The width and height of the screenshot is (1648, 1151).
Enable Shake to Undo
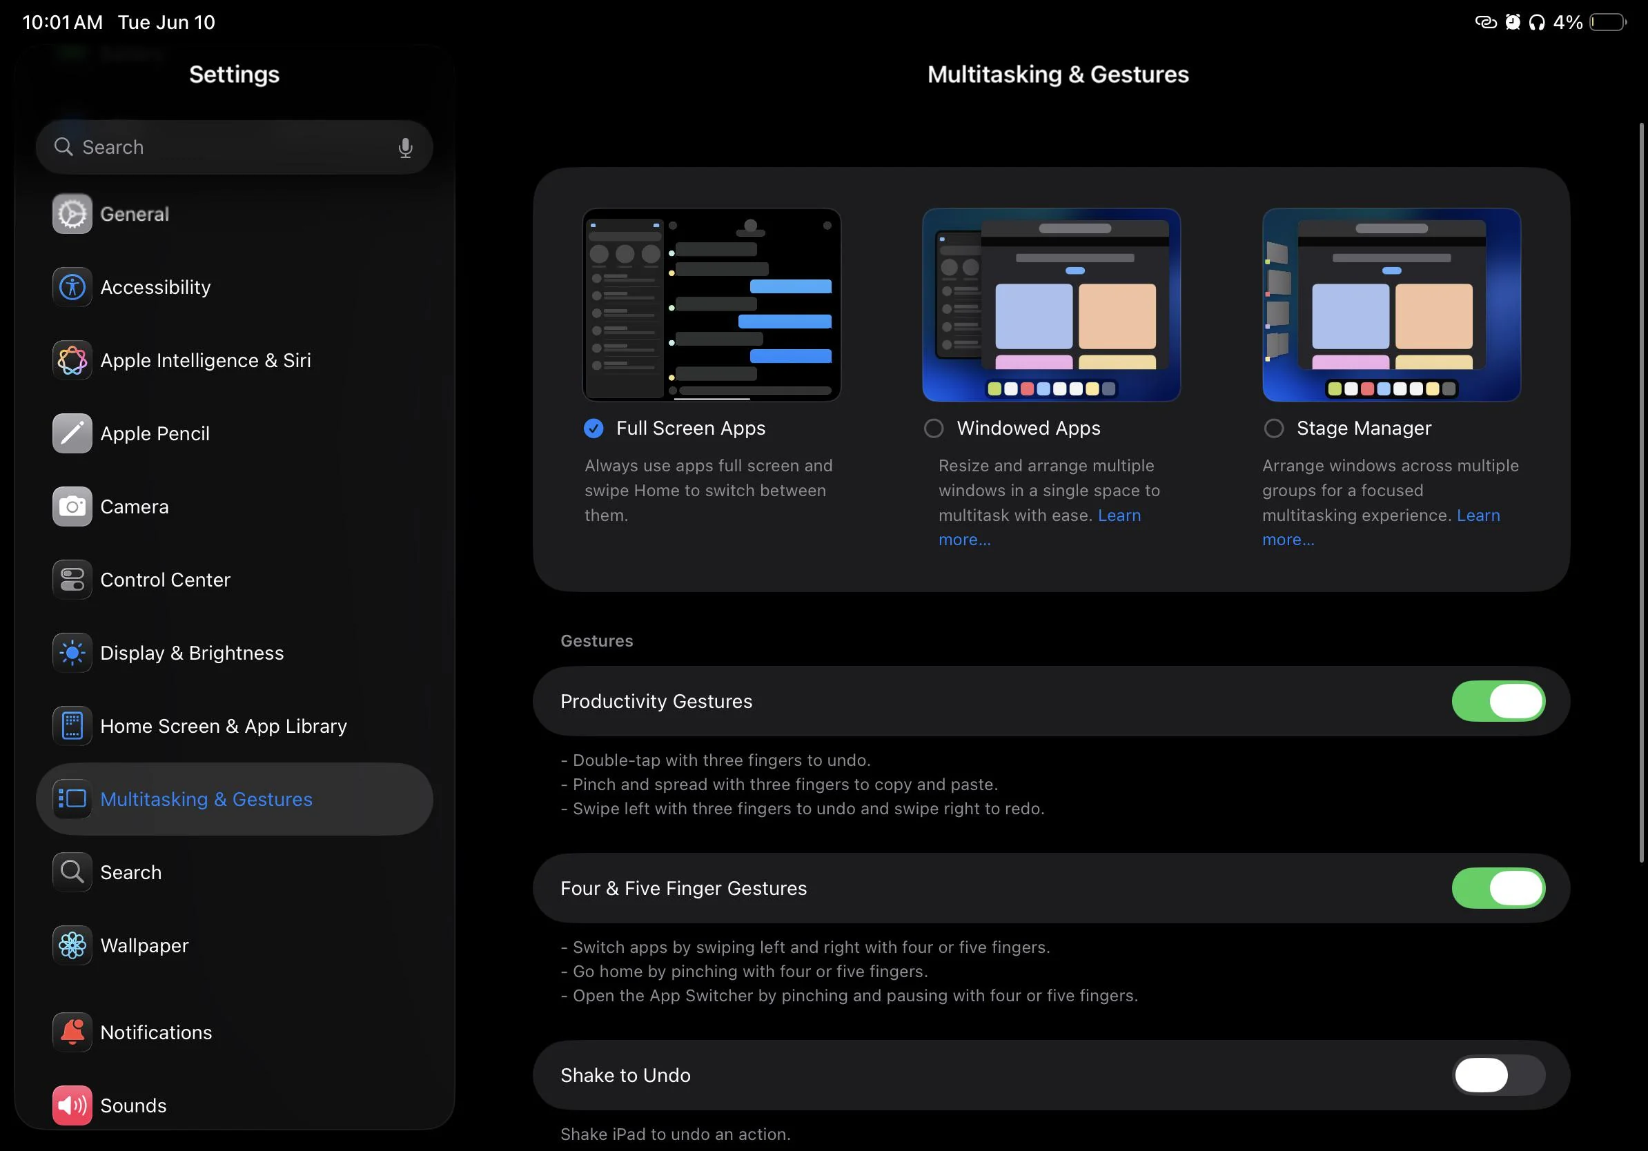point(1500,1075)
